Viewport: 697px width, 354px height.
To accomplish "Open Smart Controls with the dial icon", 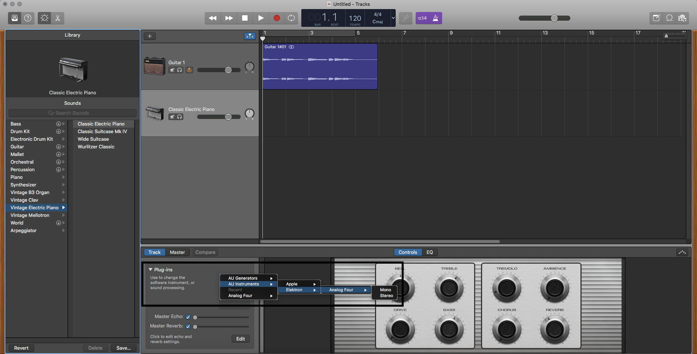I will [44, 18].
